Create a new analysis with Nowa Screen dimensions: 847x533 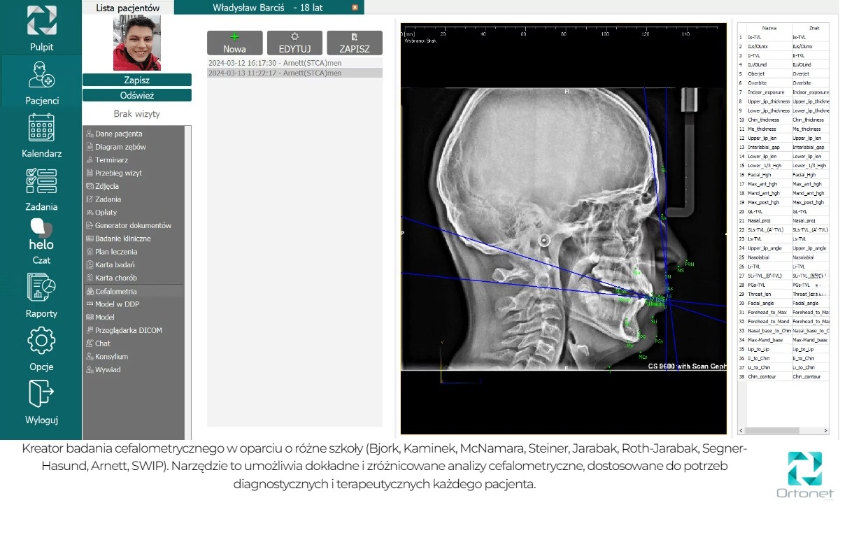tap(234, 43)
